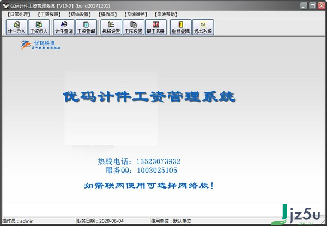Open the 日常处理 menu
Screen dimensions: 327x226
point(19,14)
